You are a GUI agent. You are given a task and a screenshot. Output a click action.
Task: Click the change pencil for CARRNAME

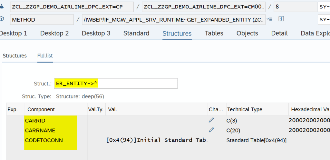211,130
